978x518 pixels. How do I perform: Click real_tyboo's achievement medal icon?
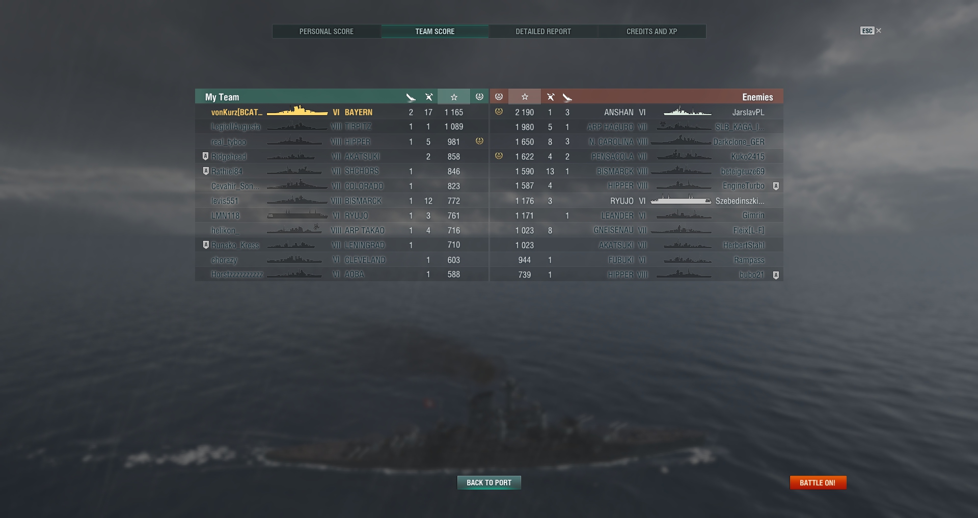pos(479,141)
